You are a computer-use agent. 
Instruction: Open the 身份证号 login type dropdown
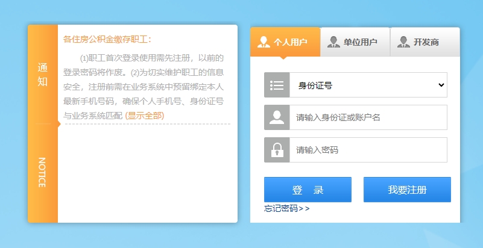click(368, 85)
